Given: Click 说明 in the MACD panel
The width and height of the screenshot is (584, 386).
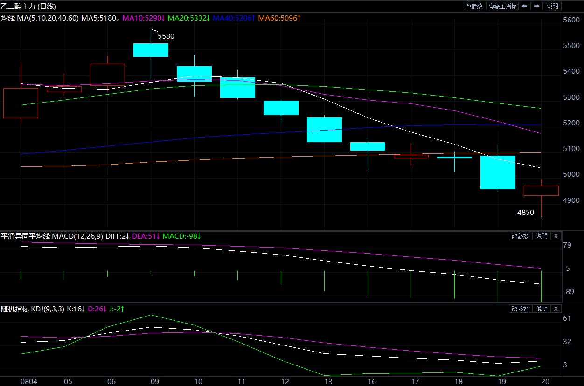Looking at the screenshot, I should click(541, 236).
